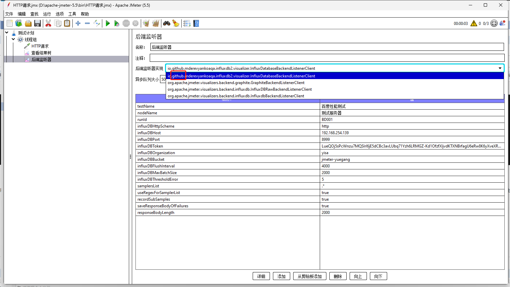Click the grey Shutdown icon
The image size is (510, 287).
(135, 23)
